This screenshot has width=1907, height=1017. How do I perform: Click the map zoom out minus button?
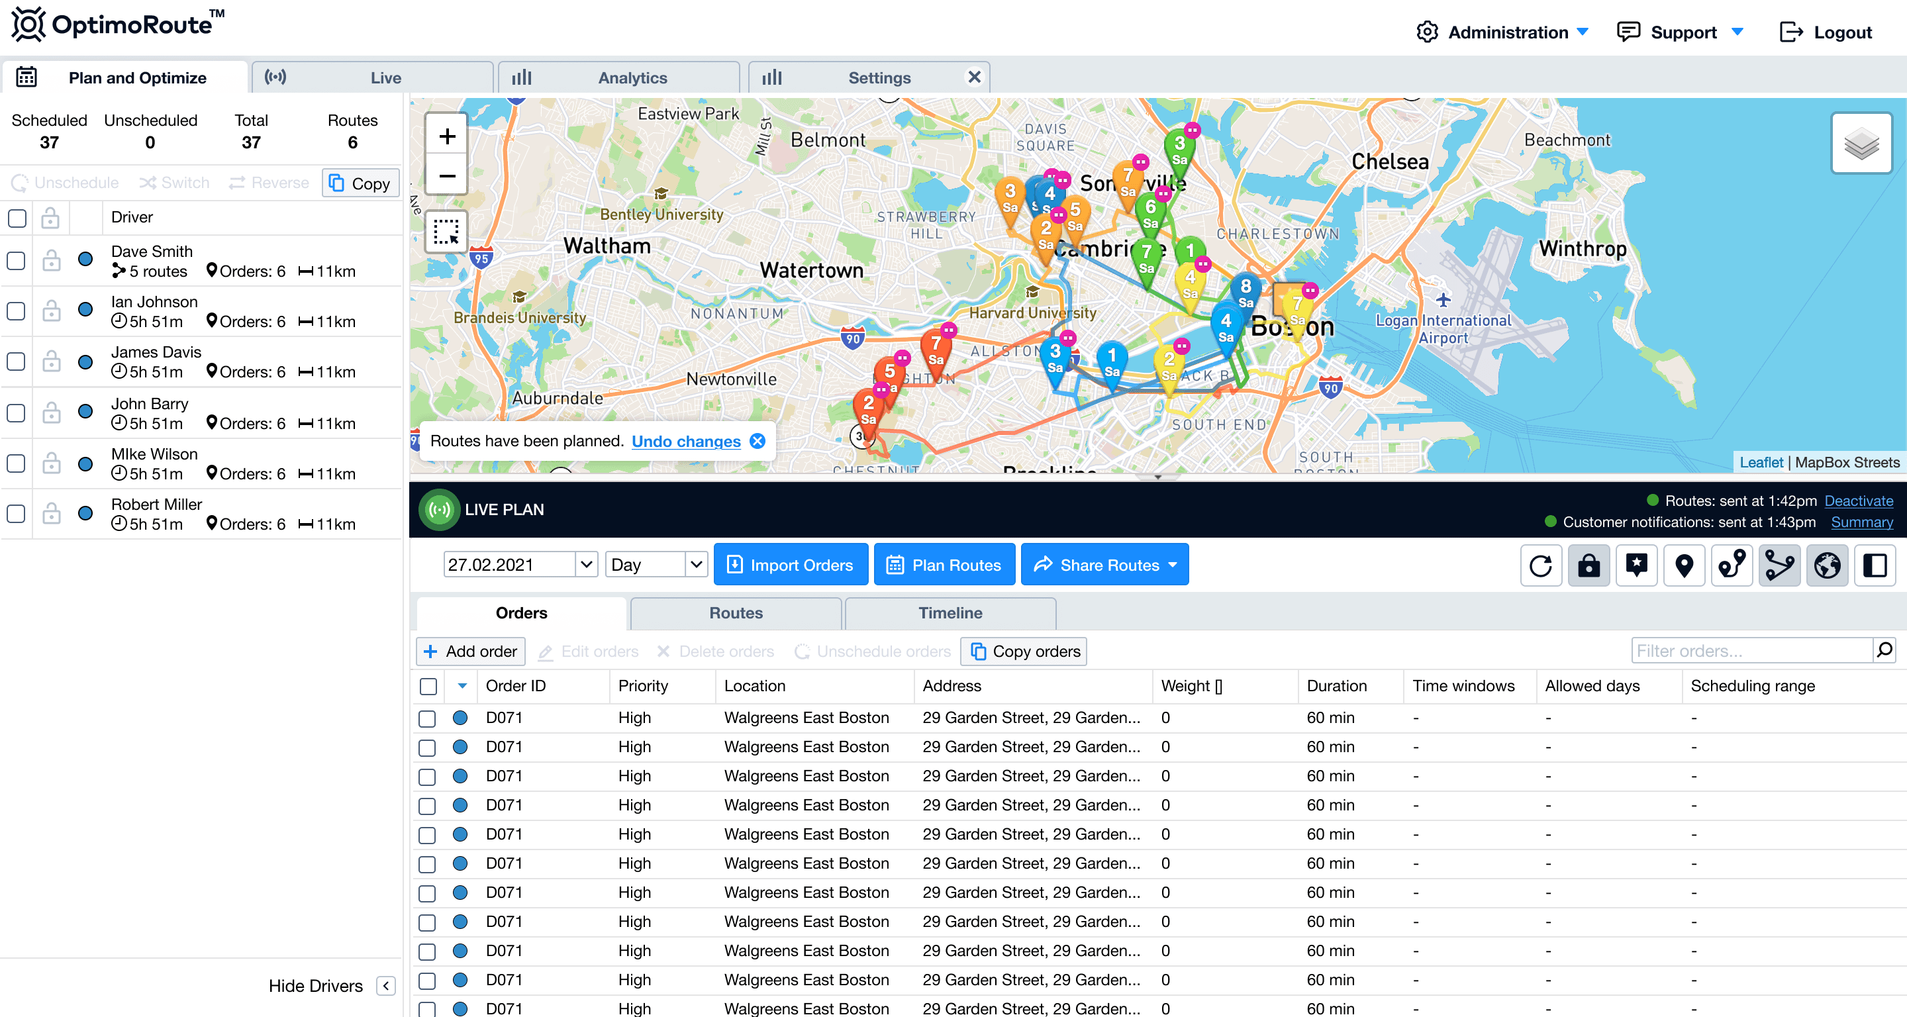coord(446,176)
